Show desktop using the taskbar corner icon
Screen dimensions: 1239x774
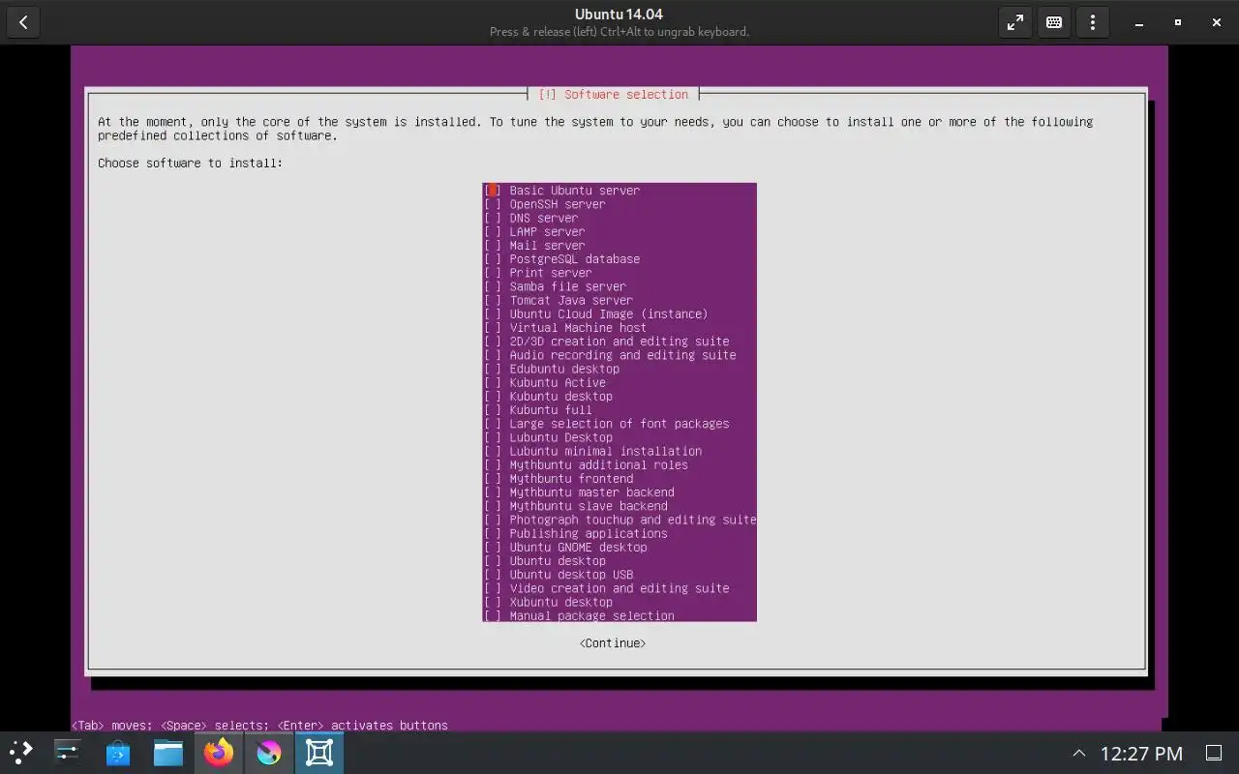click(x=1213, y=753)
